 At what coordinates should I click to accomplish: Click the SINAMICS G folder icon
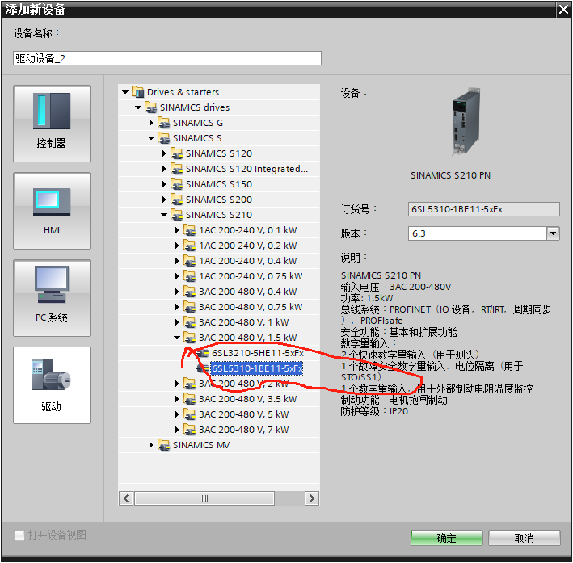click(x=164, y=123)
